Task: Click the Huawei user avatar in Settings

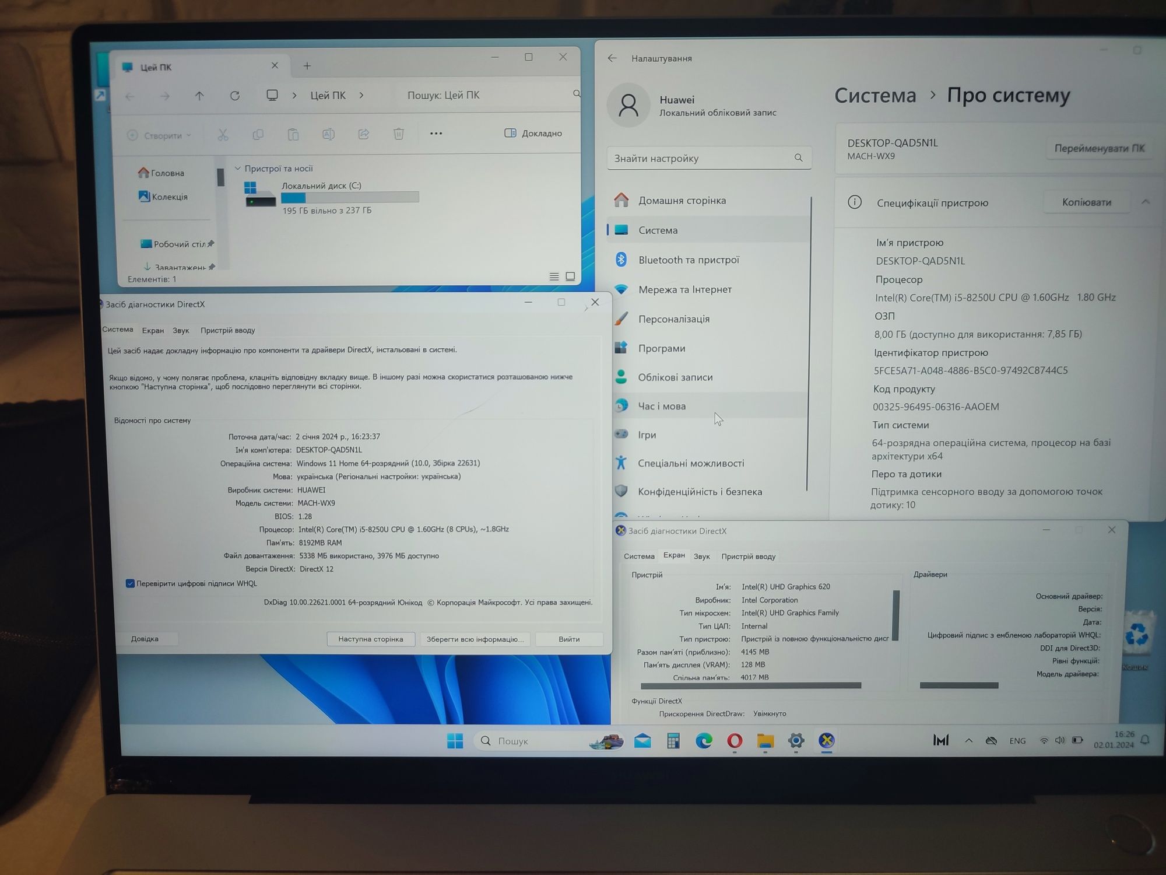Action: [628, 105]
